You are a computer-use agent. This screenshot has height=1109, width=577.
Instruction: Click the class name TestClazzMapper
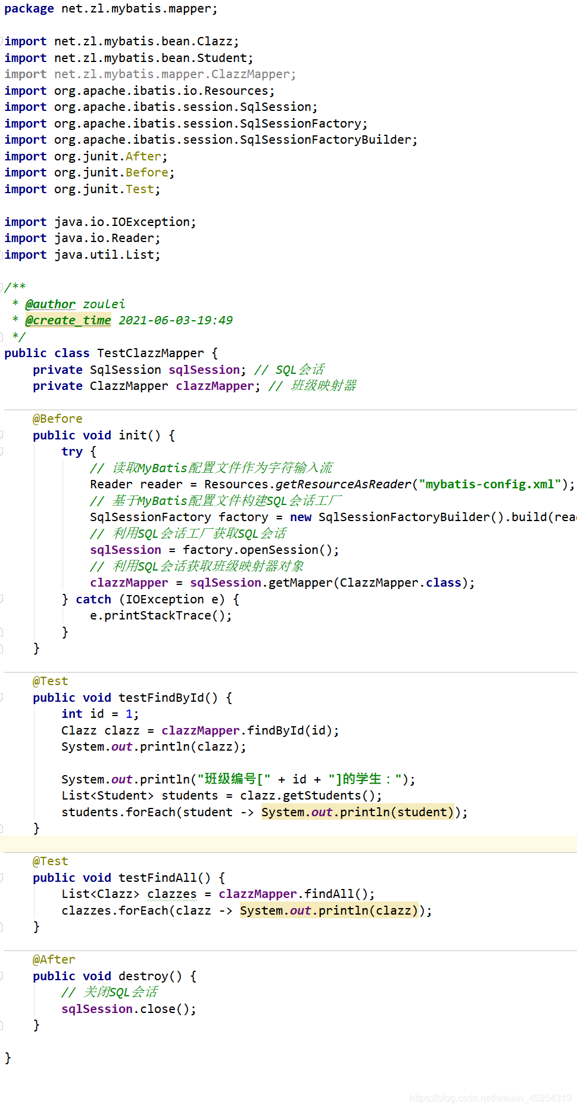150,353
